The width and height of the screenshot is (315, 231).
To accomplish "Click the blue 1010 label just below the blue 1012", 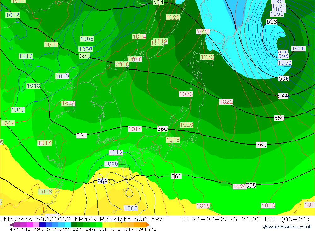I will click(x=111, y=164).
